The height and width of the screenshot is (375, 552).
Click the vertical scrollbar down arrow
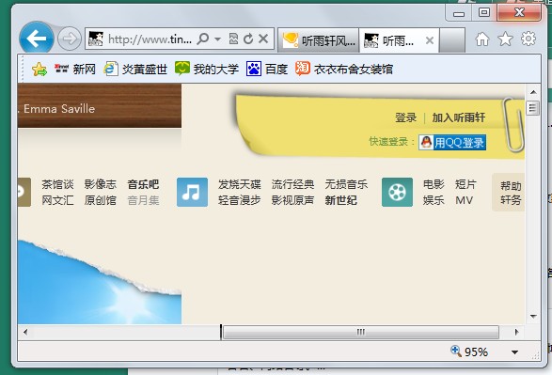tap(533, 316)
